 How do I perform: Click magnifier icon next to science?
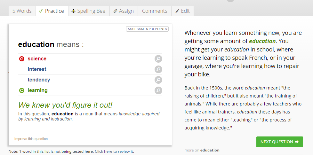click(158, 59)
